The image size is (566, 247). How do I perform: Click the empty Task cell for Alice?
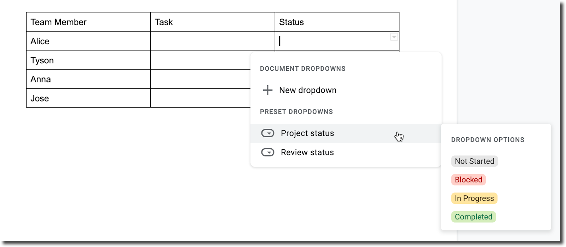click(213, 41)
